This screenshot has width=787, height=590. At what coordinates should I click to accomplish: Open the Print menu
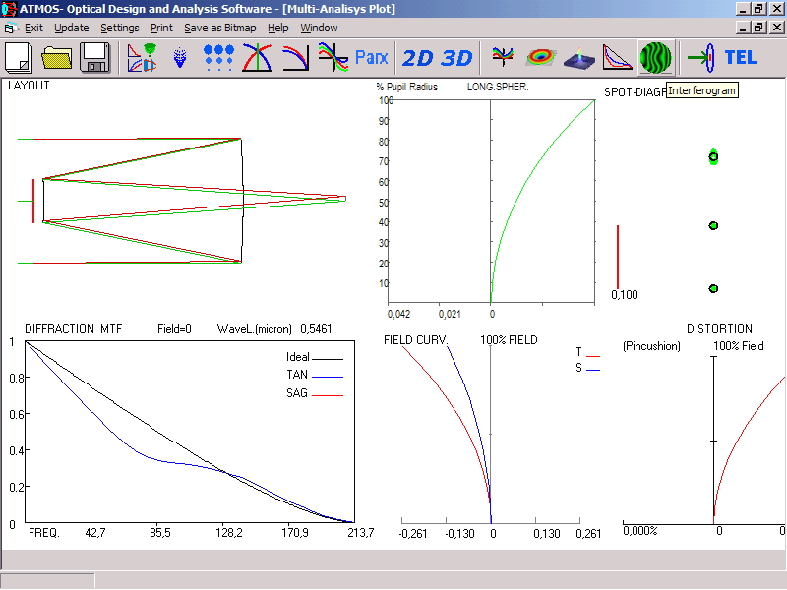[x=161, y=28]
